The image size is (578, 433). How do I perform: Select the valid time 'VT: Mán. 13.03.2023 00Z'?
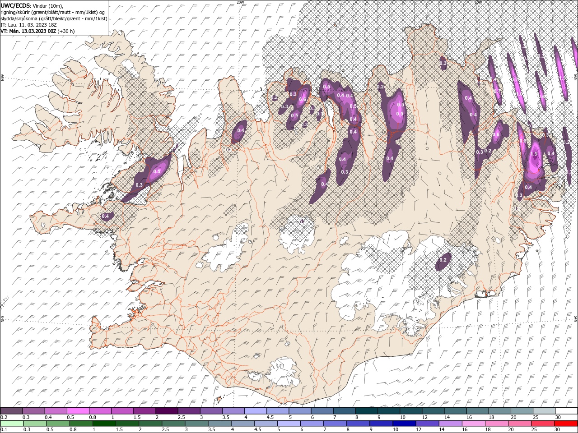pyautogui.click(x=28, y=31)
